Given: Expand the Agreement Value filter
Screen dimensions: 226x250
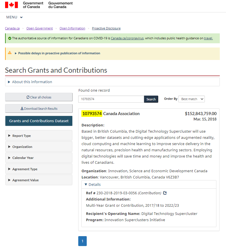Looking at the screenshot, I should coord(39,180).
